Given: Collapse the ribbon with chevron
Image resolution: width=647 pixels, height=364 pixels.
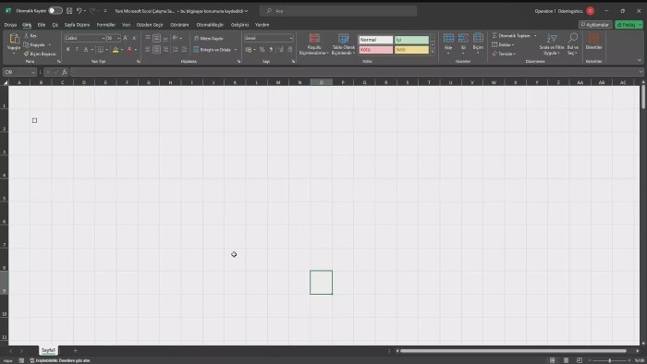Looking at the screenshot, I should pyautogui.click(x=640, y=61).
